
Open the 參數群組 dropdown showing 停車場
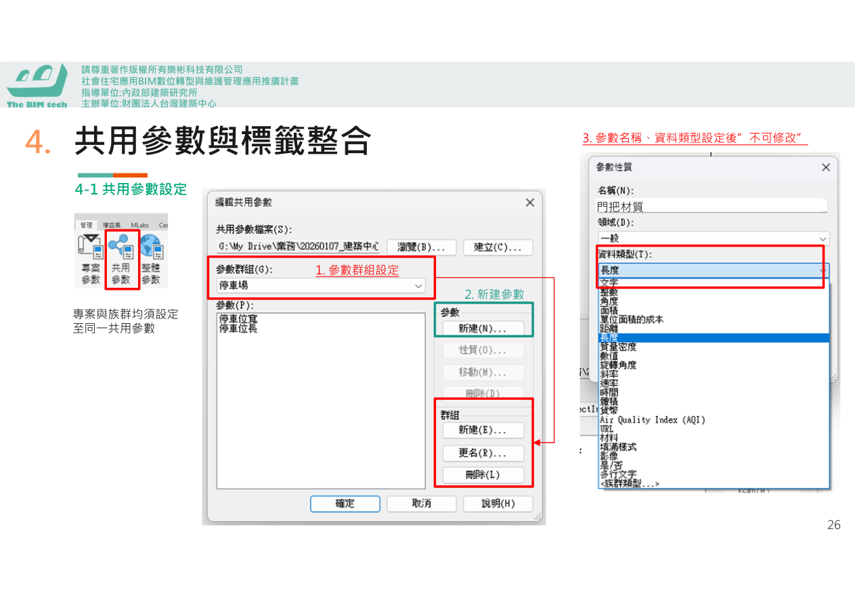(321, 286)
